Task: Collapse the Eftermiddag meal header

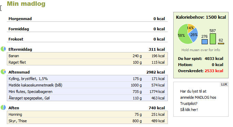Action: tap(87, 49)
